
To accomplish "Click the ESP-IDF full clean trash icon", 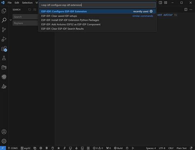I will click(46, 148).
